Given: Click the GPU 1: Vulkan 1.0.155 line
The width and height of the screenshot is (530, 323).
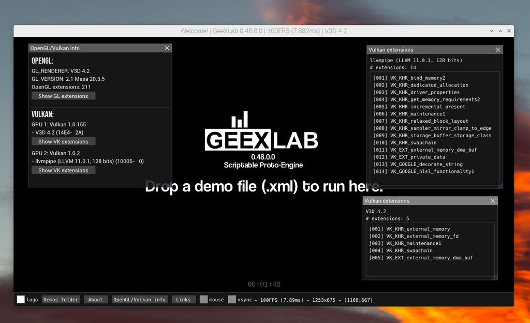Looking at the screenshot, I should pyautogui.click(x=58, y=125).
